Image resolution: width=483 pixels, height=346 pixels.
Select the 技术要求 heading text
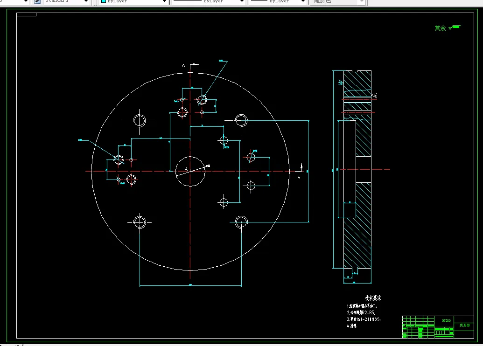tap(373, 298)
